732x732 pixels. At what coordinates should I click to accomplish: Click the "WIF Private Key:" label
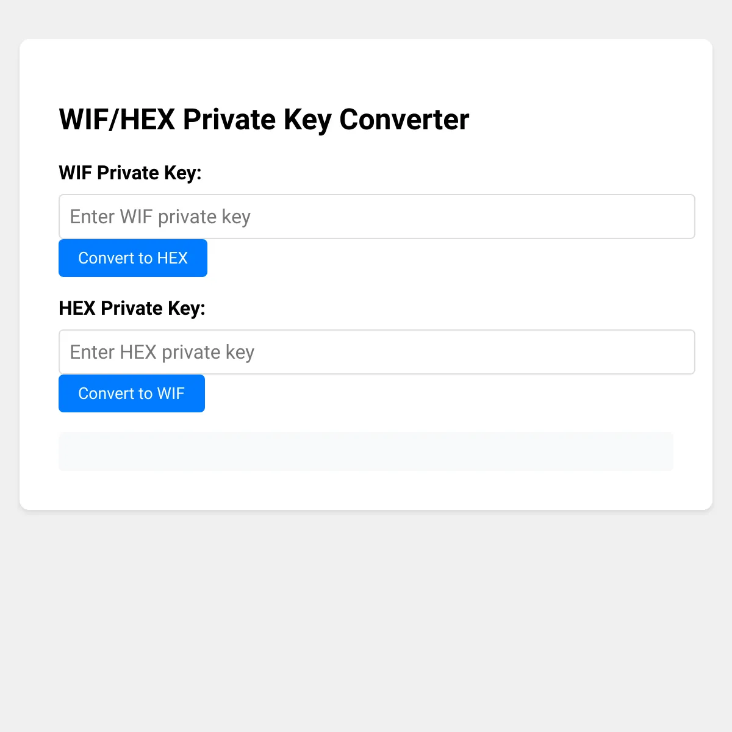tap(130, 173)
